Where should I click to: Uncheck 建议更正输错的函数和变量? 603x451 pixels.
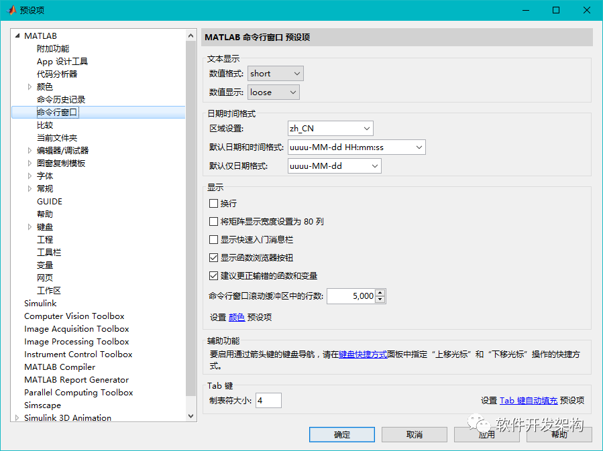[x=213, y=275]
